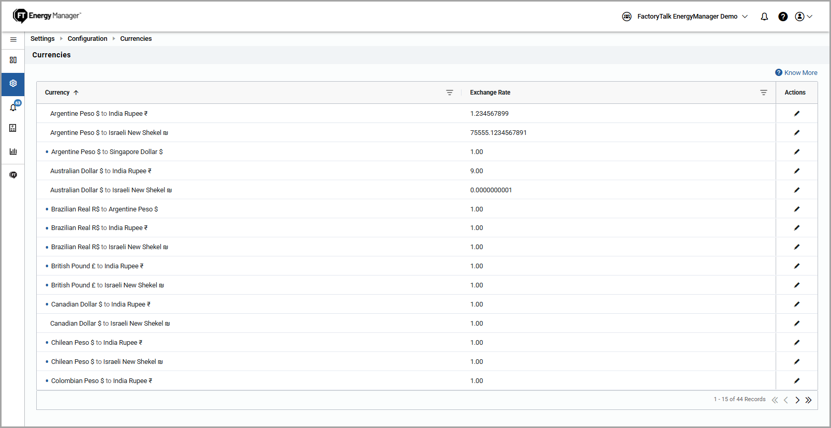
Task: Select Brazilian Real to Argentine Peso row
Action: click(x=427, y=209)
